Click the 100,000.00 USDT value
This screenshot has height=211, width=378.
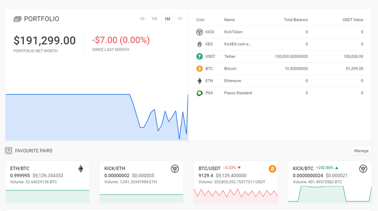[353, 56]
